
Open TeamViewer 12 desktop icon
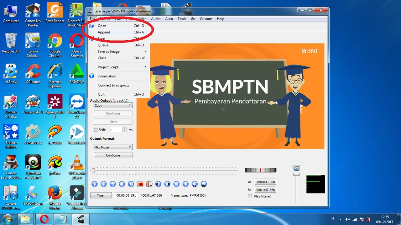point(77,107)
